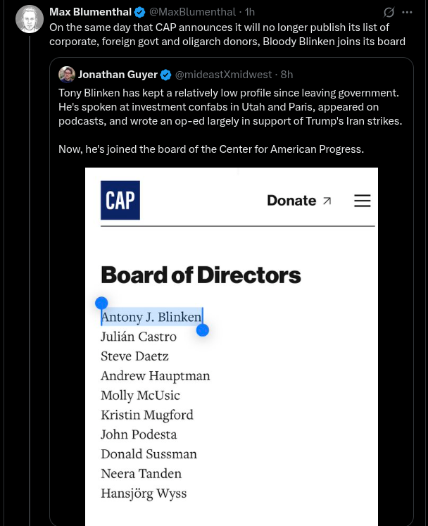Click the CAP logo in screenshot
This screenshot has height=526, width=428.
[x=120, y=200]
